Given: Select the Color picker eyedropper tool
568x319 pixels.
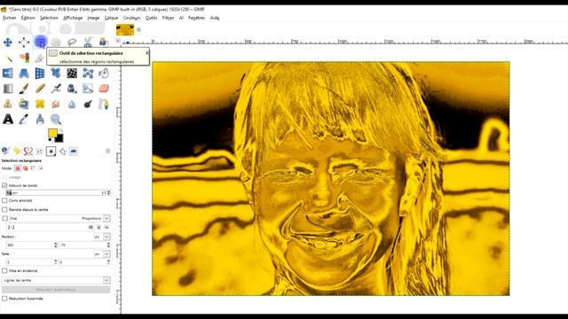Looking at the screenshot, I should pyautogui.click(x=24, y=120).
